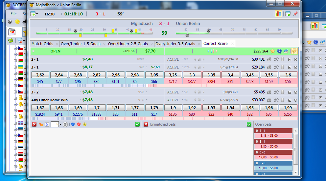Select the football sport icon in BOTBEE toolbar

(x=10, y=22)
